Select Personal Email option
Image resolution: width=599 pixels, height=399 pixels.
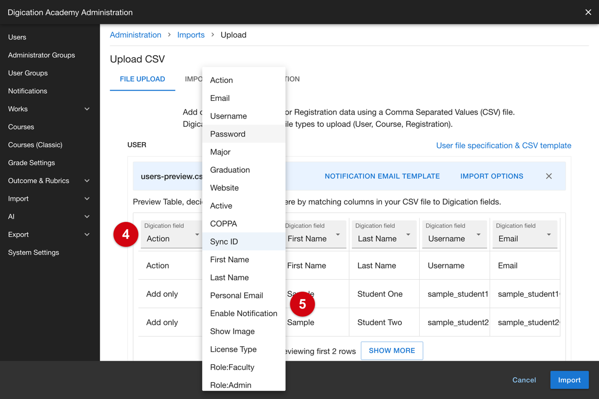pyautogui.click(x=244, y=296)
